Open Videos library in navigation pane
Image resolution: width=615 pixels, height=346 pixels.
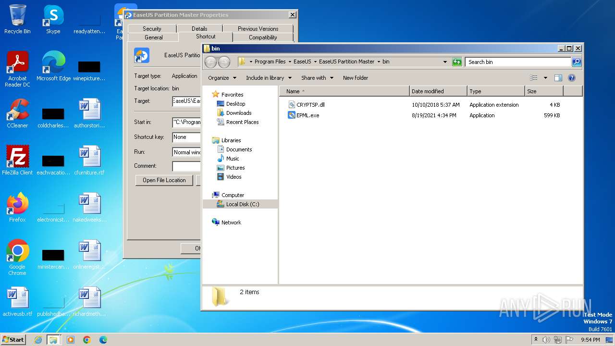tap(229, 177)
